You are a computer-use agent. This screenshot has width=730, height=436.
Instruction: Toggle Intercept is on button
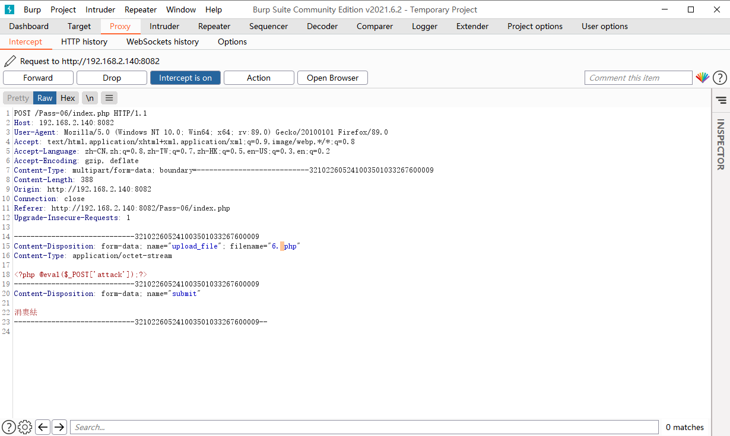click(185, 78)
